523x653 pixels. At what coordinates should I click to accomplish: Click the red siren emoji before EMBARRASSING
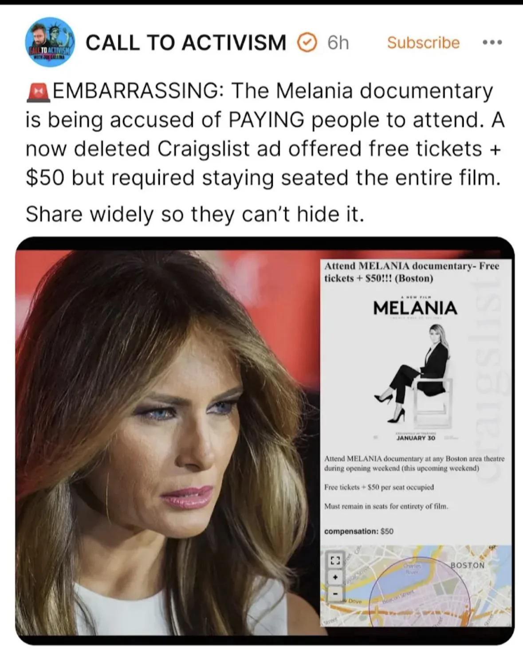(x=38, y=91)
